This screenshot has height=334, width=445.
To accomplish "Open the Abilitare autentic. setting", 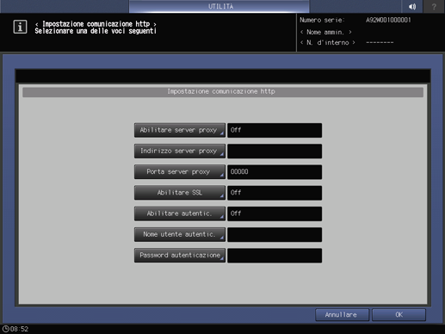I will pyautogui.click(x=180, y=213).
